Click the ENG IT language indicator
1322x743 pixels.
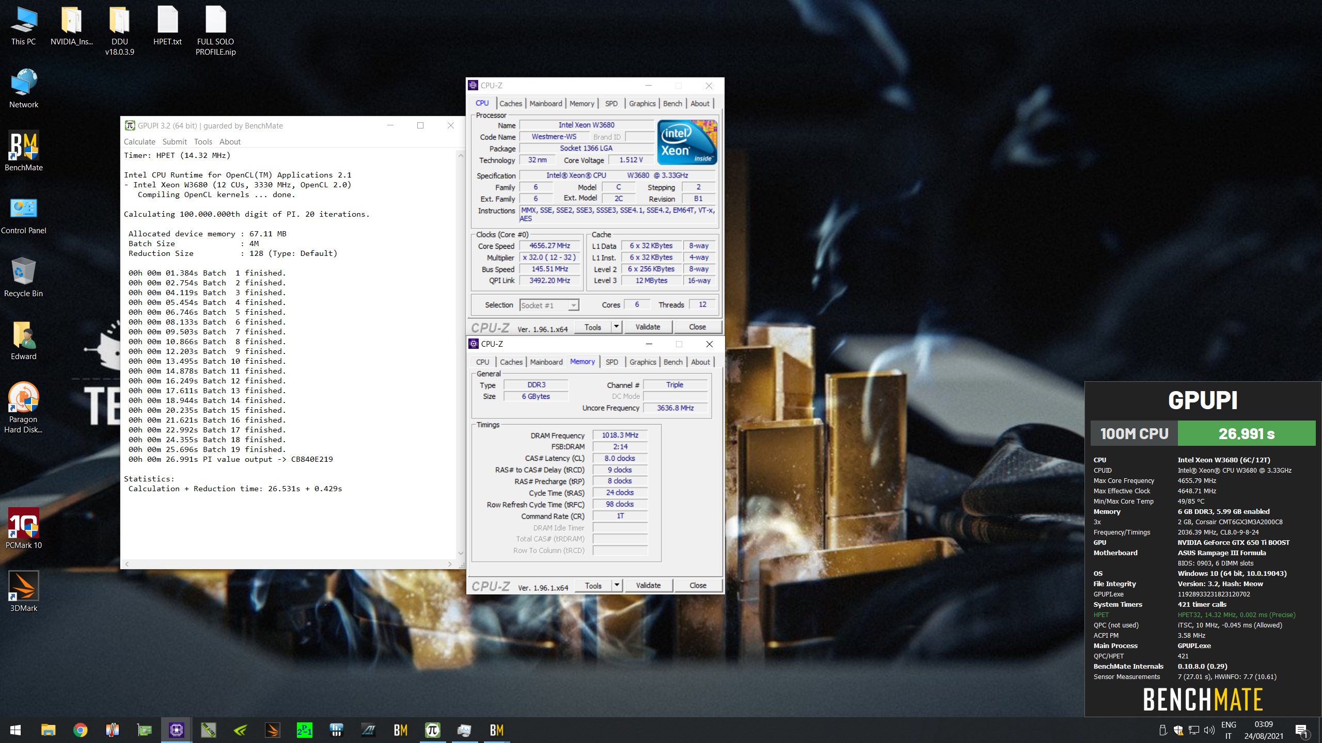(x=1229, y=730)
